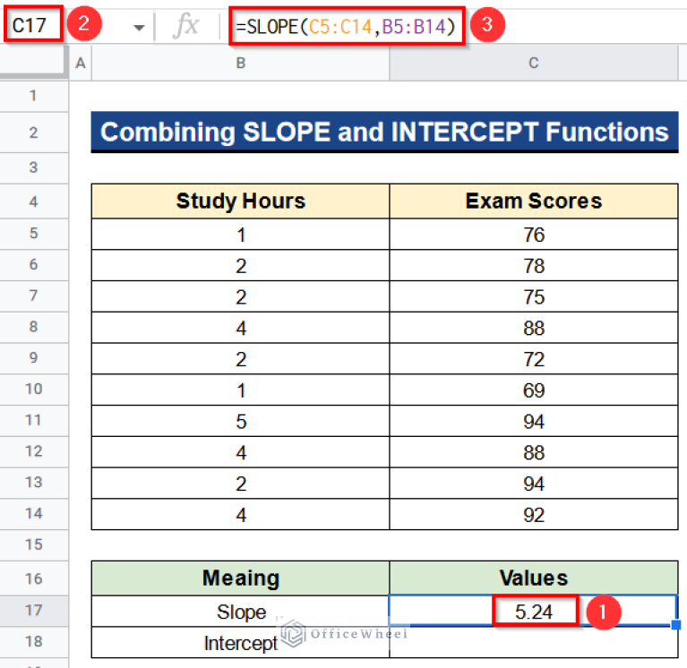Image resolution: width=687 pixels, height=668 pixels.
Task: Click the cell with study hours 5
Action: (x=240, y=422)
